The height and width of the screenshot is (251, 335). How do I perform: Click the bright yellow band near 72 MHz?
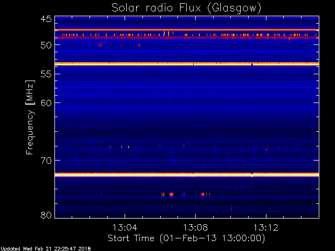(187, 175)
